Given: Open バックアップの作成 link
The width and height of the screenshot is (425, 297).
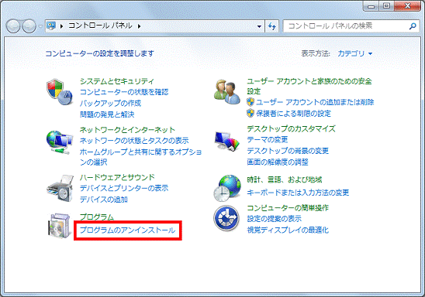Looking at the screenshot, I should (x=110, y=103).
